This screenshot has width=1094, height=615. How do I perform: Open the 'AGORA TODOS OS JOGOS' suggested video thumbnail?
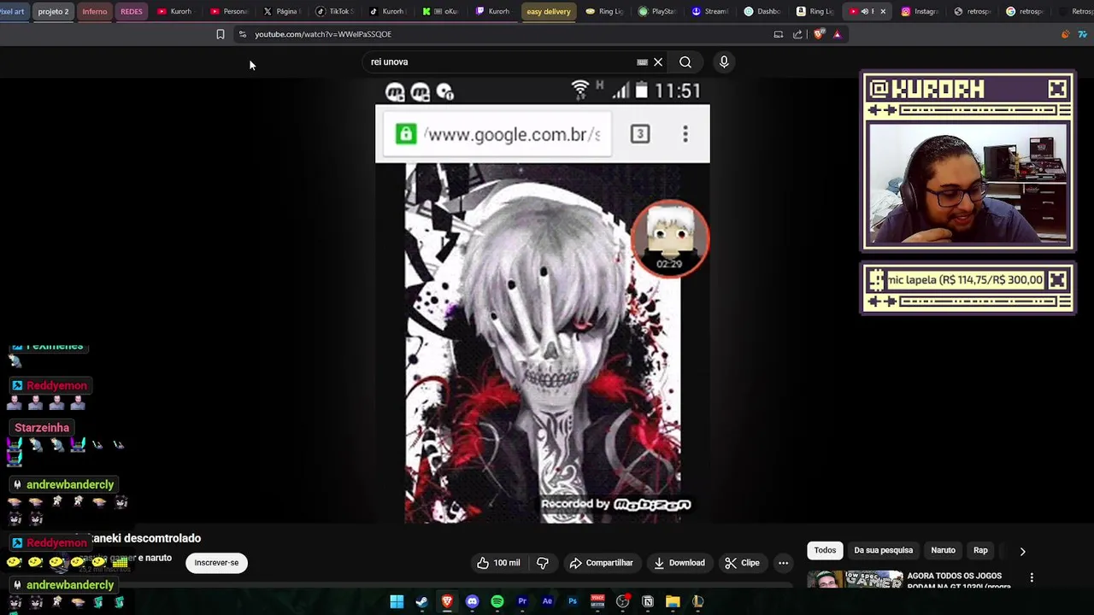855,579
